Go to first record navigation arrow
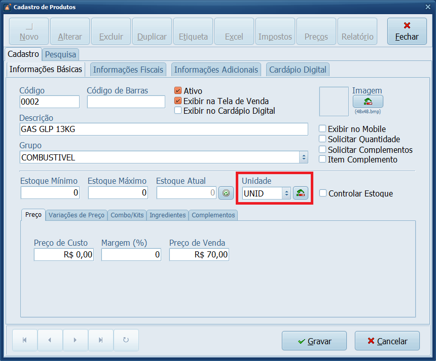The width and height of the screenshot is (436, 361). 24,340
